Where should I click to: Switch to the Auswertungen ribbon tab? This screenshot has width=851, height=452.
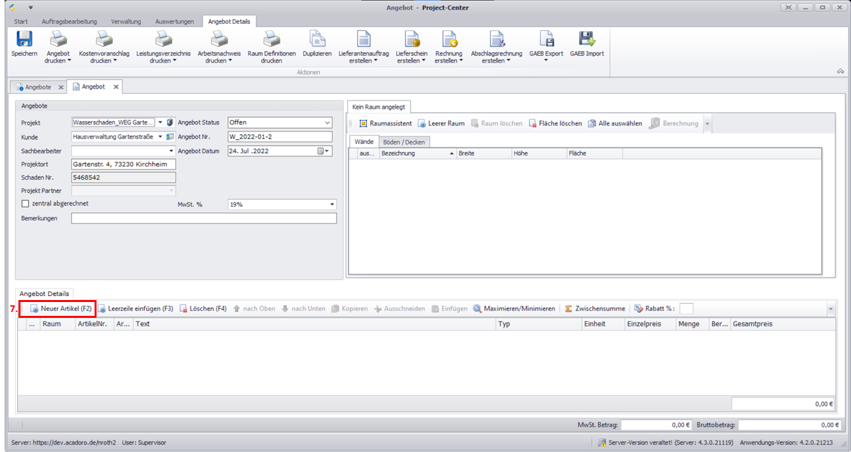[174, 22]
